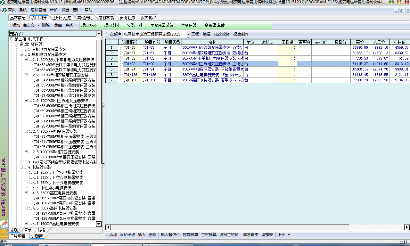The height and width of the screenshot is (246, 410).
Task: Switch to the 工料机汇总 tab
Action: pyautogui.click(x=62, y=18)
